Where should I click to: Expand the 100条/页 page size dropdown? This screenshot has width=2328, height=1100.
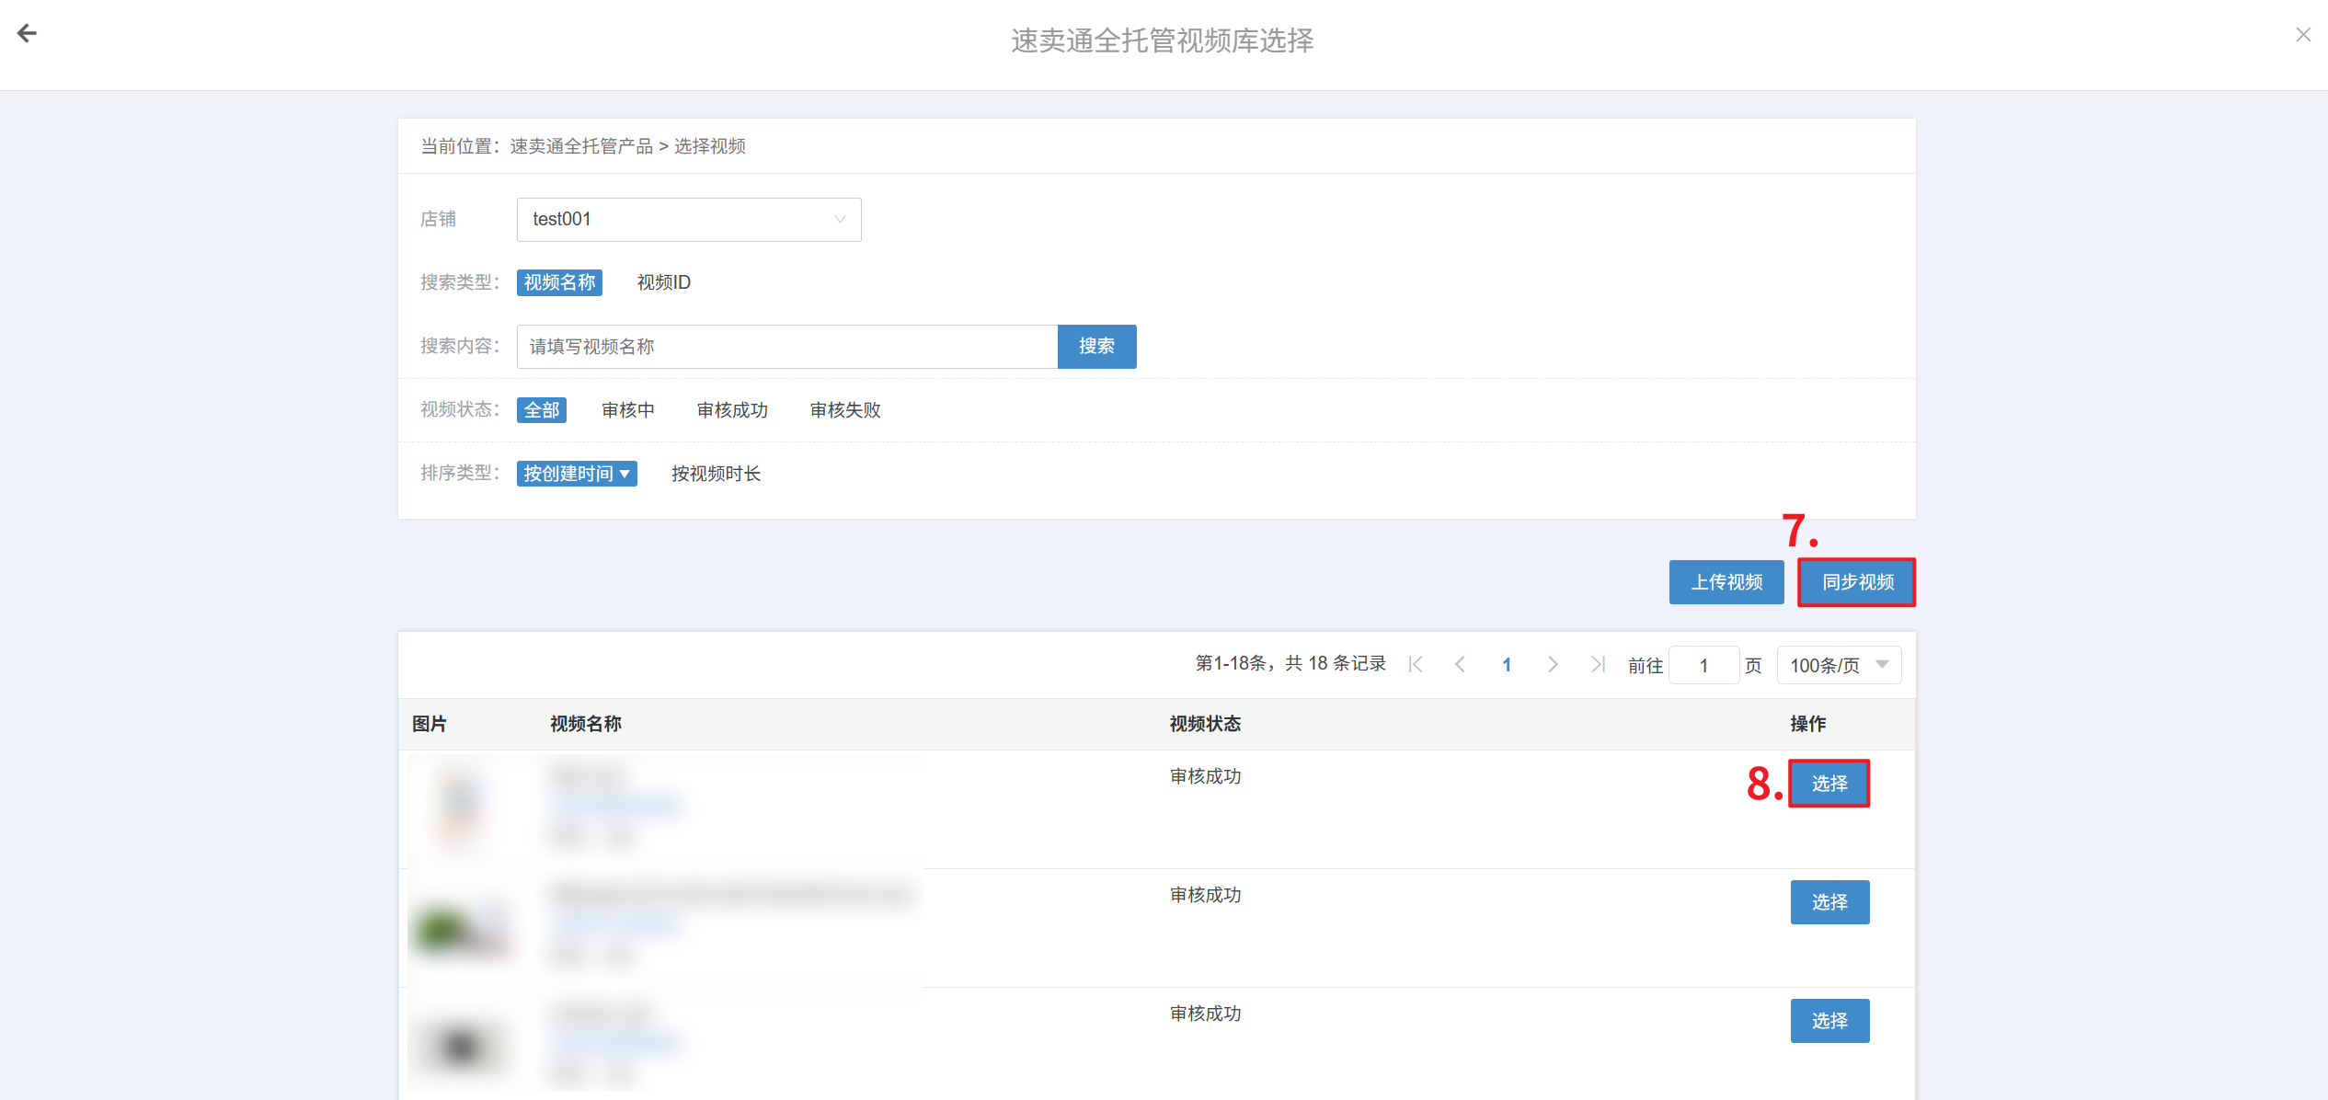click(1838, 665)
